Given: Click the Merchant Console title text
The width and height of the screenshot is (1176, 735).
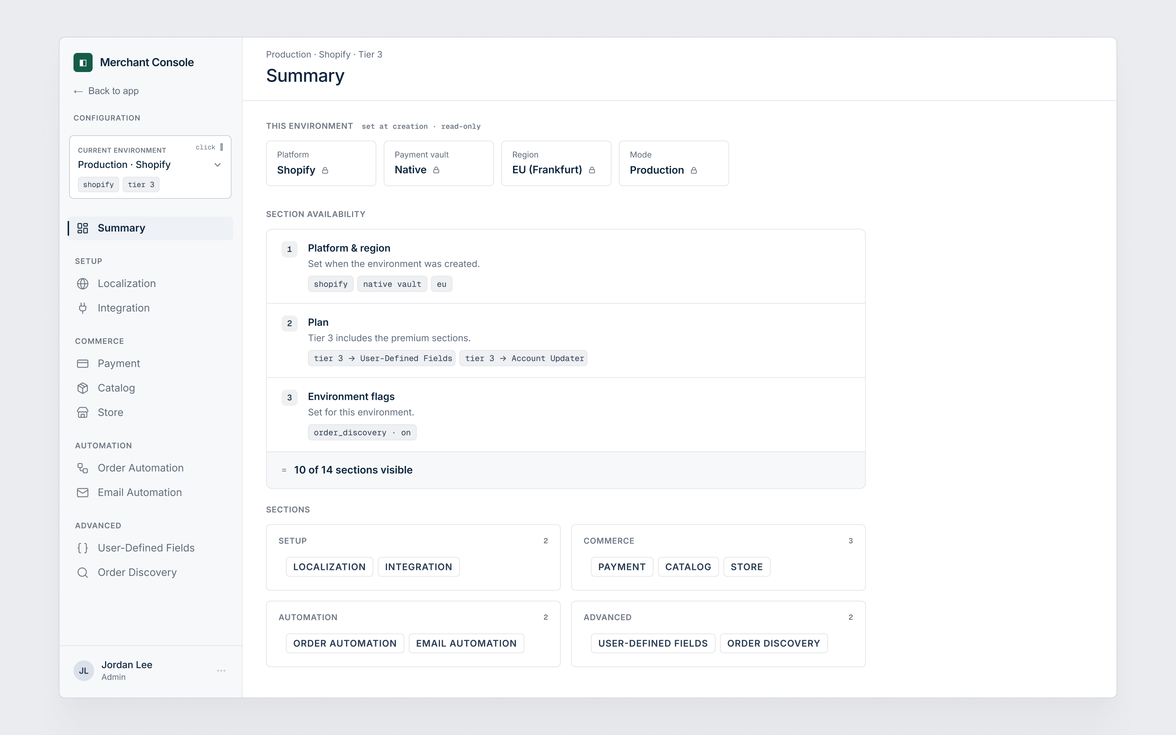Looking at the screenshot, I should click(x=147, y=62).
